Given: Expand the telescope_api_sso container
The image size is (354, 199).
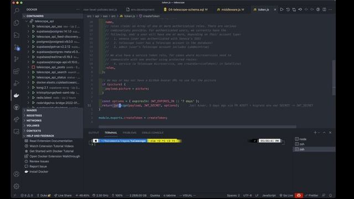Looking at the screenshot, I should pyautogui.click(x=28, y=27).
